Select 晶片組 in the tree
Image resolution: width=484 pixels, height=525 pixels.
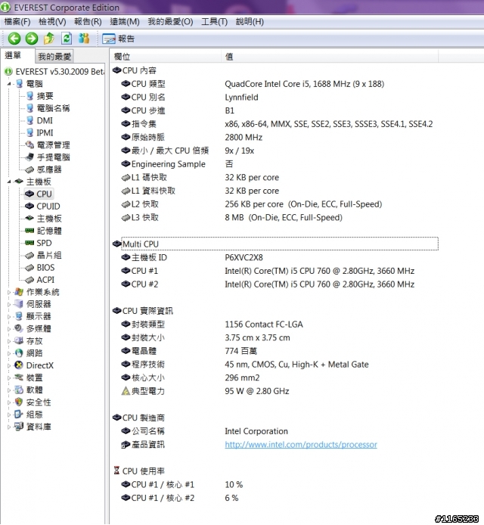pyautogui.click(x=49, y=255)
